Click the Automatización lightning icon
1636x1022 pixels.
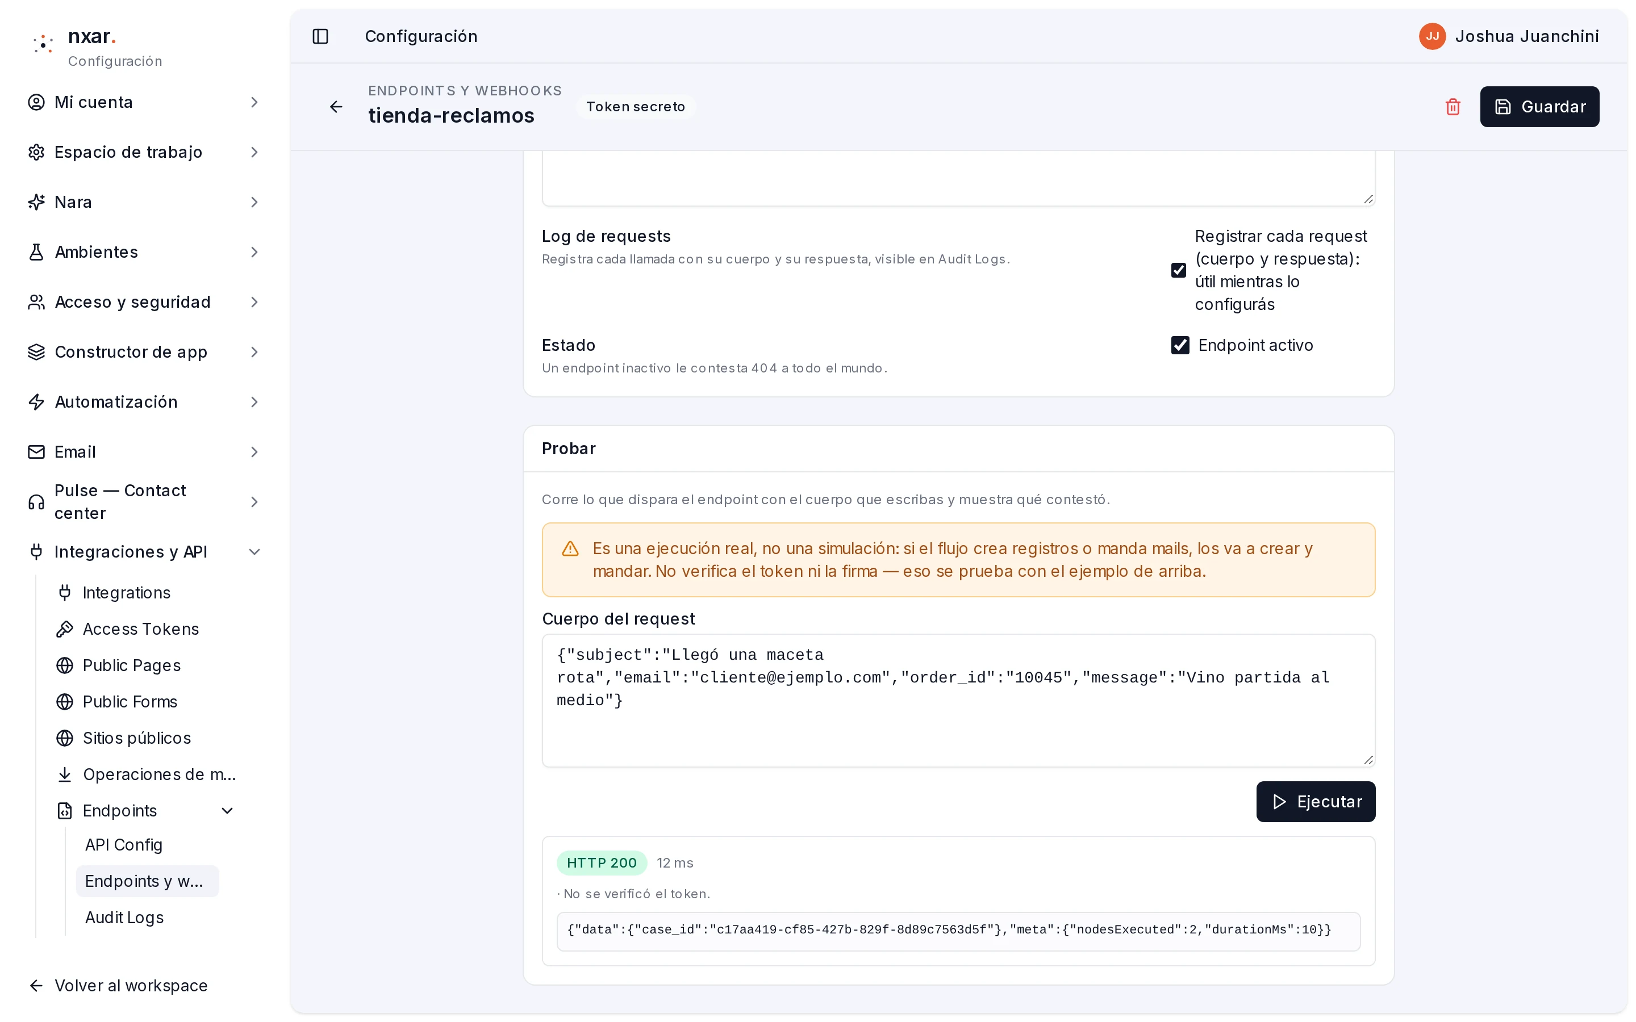[x=36, y=402]
